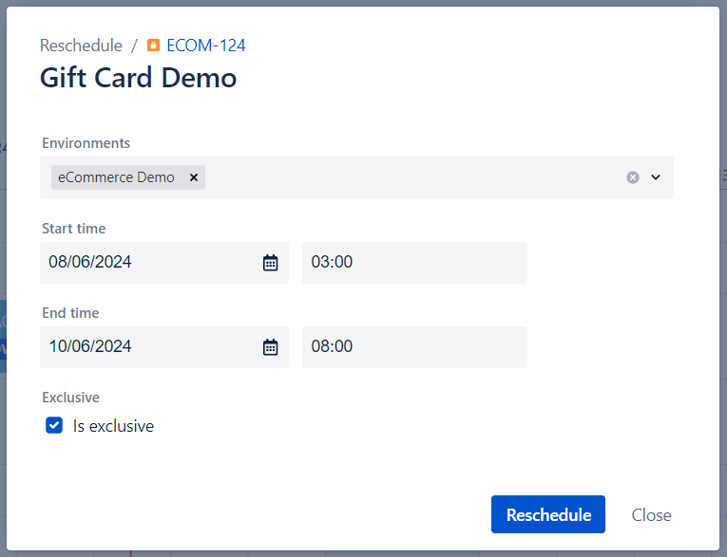This screenshot has height=557, width=727.
Task: Open the End time calendar picker icon
Action: [x=271, y=347]
